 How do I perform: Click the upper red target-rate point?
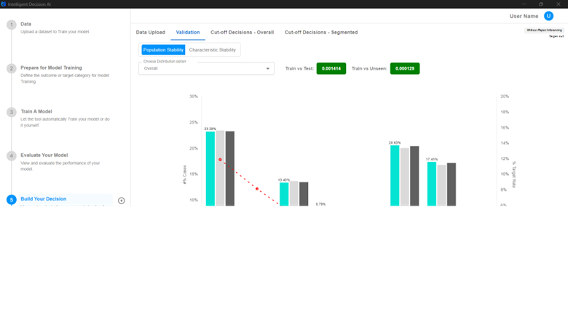coord(220,159)
